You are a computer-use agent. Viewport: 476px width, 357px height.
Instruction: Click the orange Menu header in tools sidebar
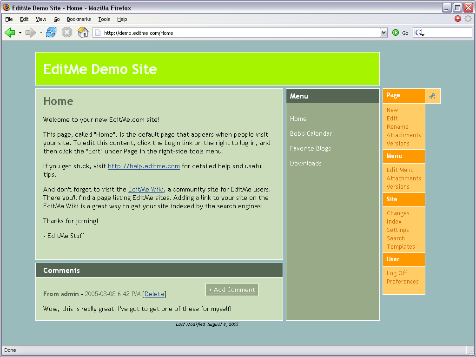coord(404,156)
